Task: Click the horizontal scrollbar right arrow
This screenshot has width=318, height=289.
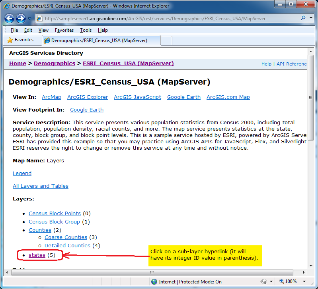Action: pos(304,272)
